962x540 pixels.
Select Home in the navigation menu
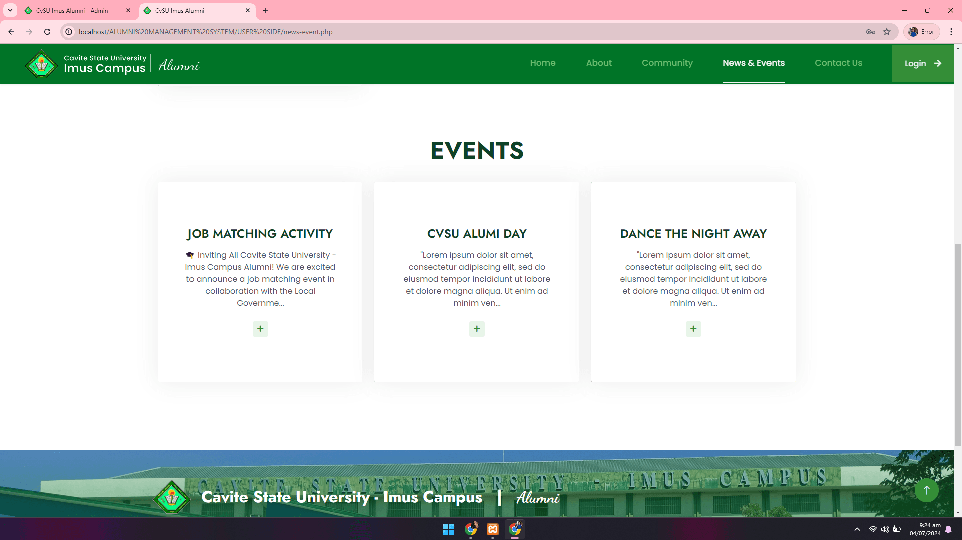(543, 63)
